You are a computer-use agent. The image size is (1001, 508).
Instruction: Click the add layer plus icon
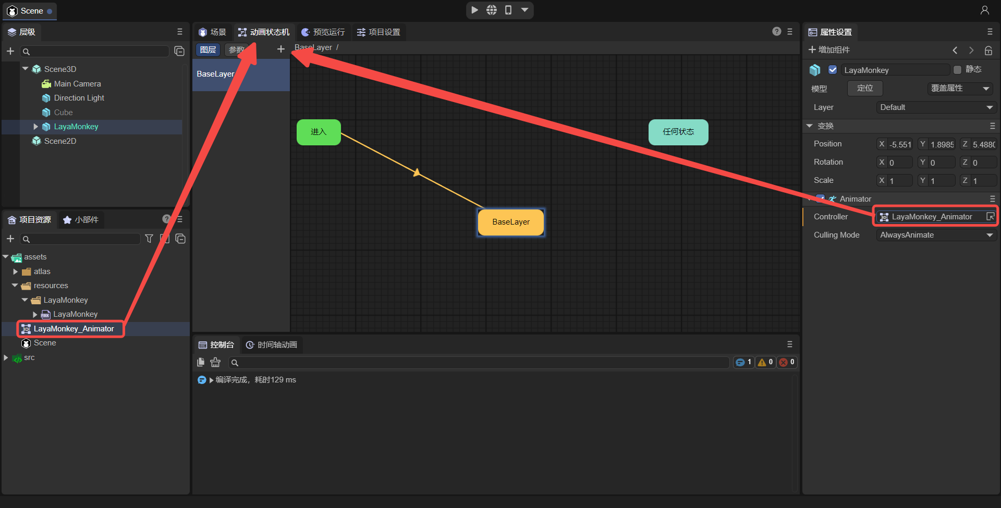280,49
